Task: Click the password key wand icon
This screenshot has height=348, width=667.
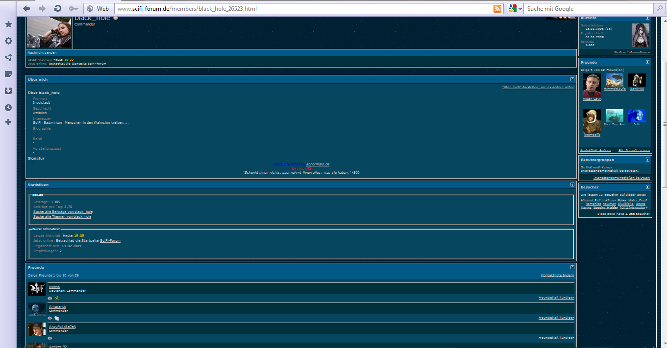Action: [x=73, y=9]
